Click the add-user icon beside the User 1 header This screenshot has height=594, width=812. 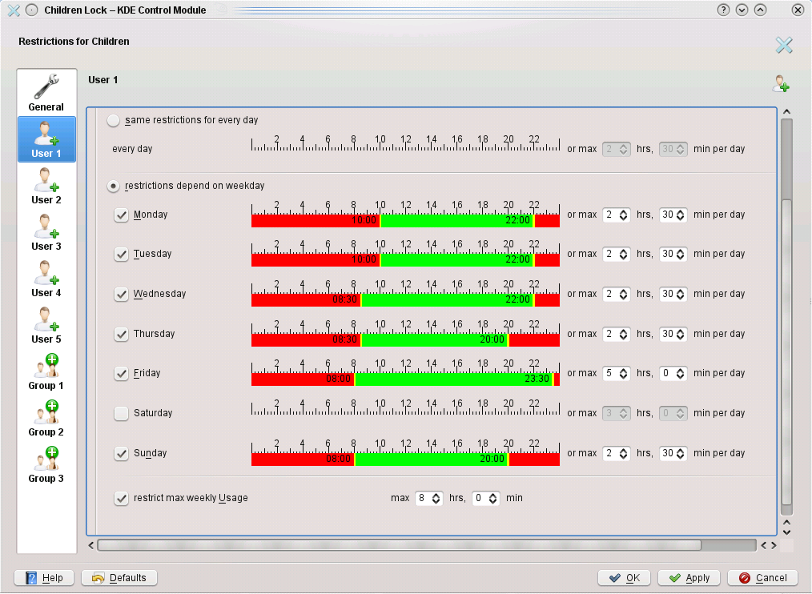[x=781, y=83]
